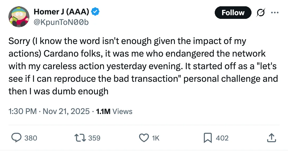Open the Cartman profile avatar
288x152 pixels.
click(x=19, y=17)
